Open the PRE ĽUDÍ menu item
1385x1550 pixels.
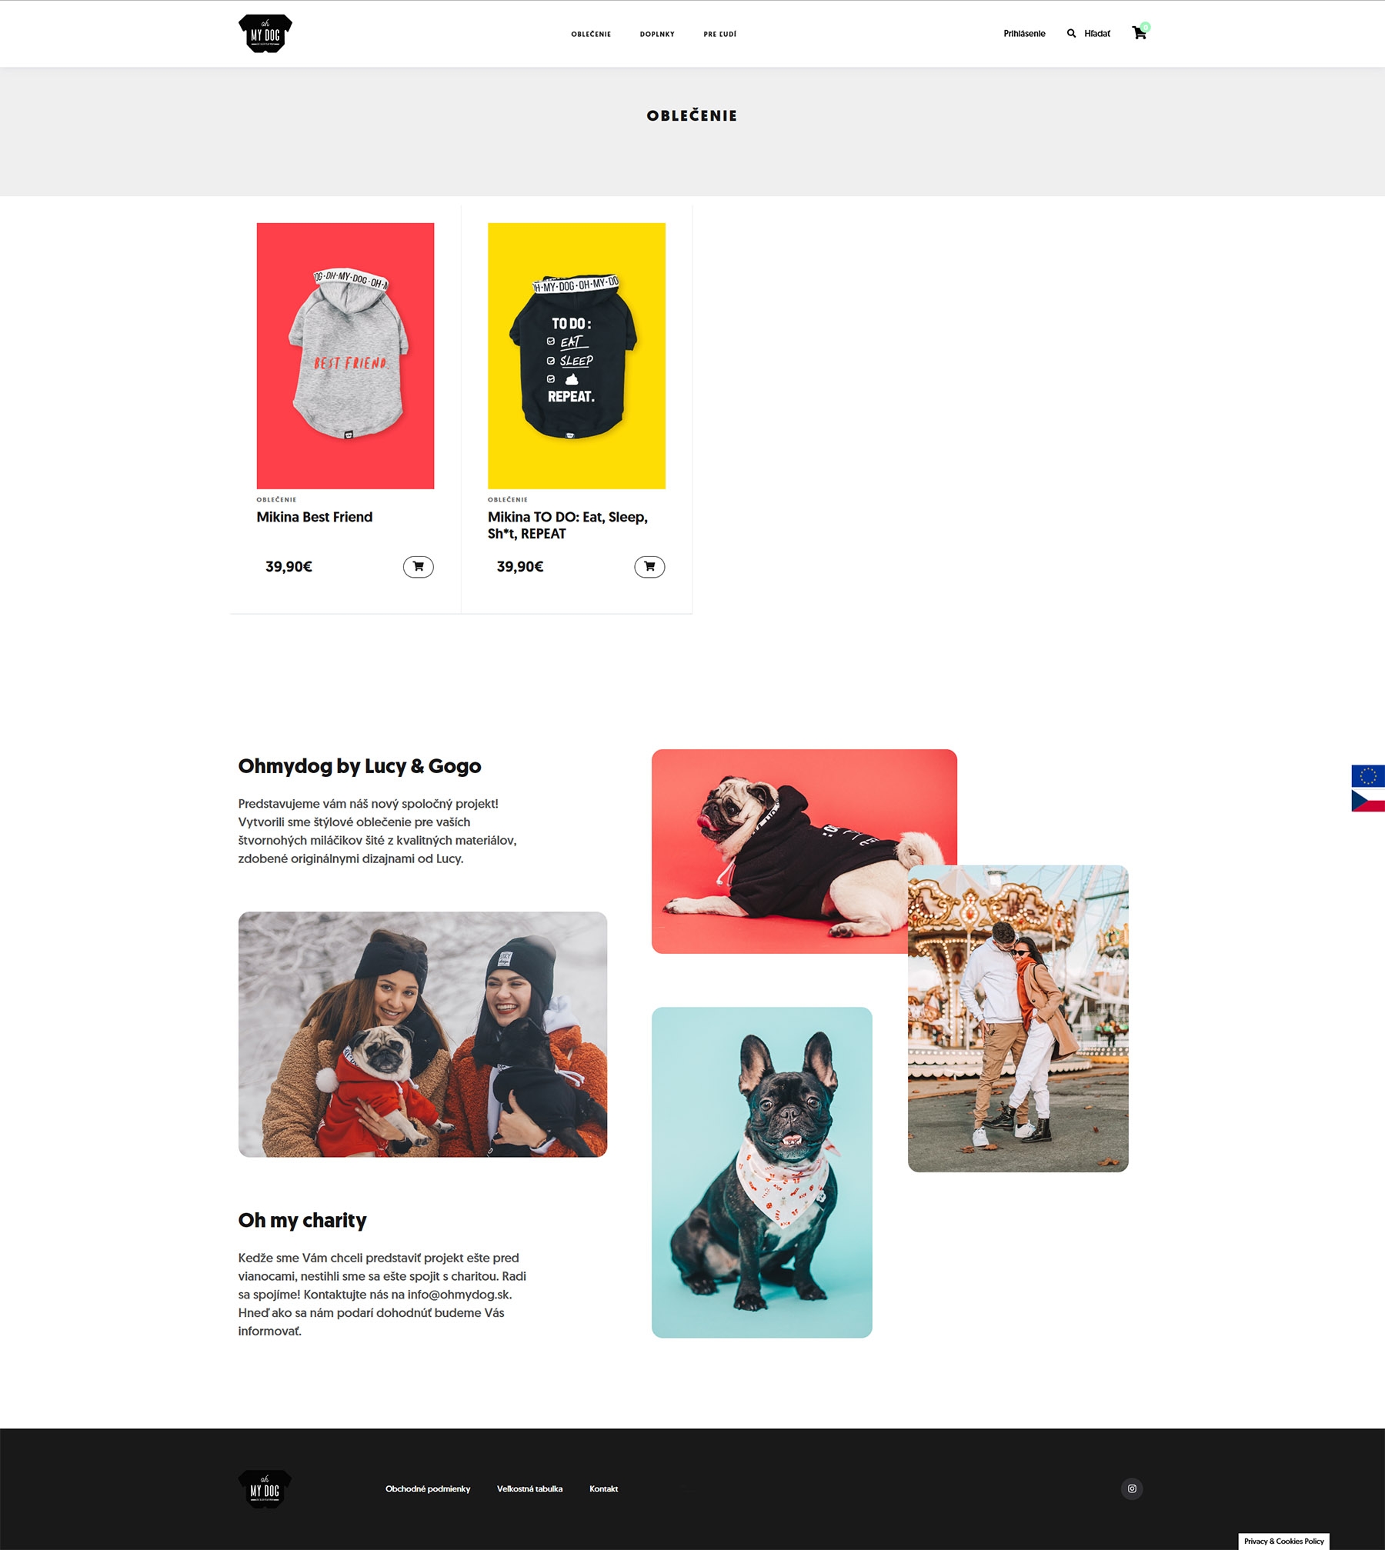(720, 34)
